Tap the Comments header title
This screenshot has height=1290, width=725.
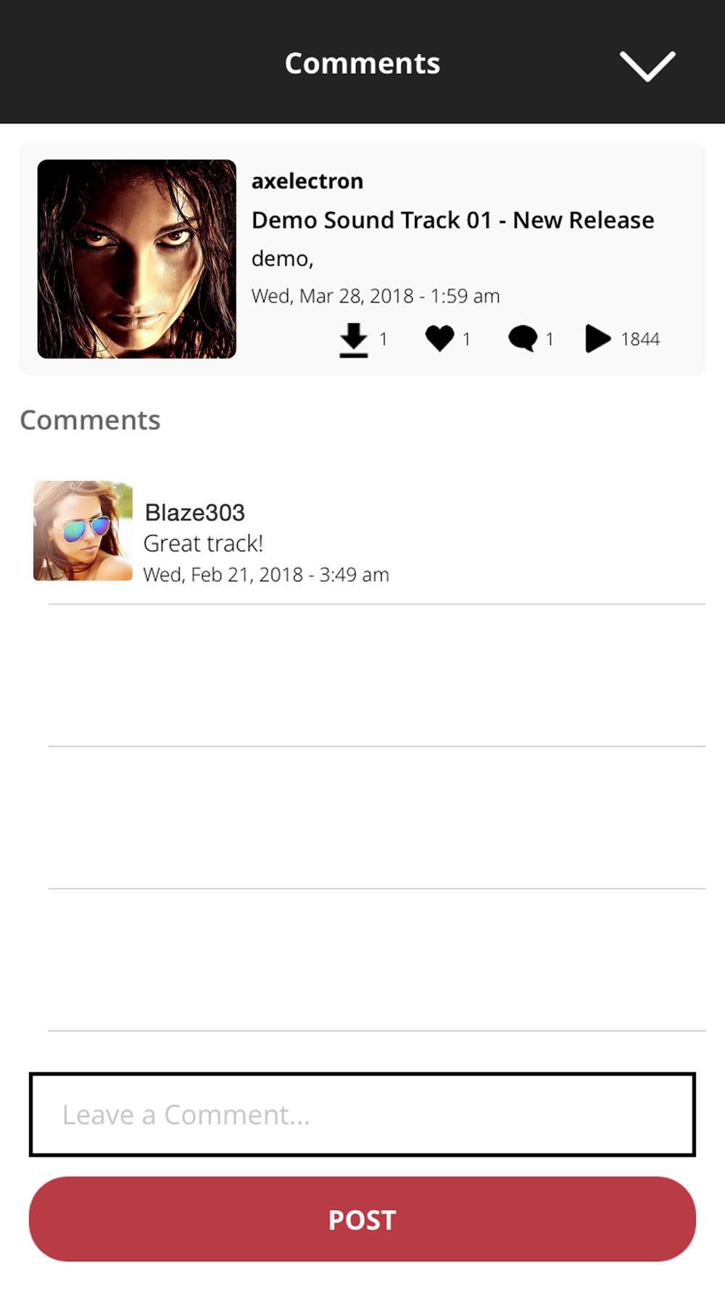(362, 64)
